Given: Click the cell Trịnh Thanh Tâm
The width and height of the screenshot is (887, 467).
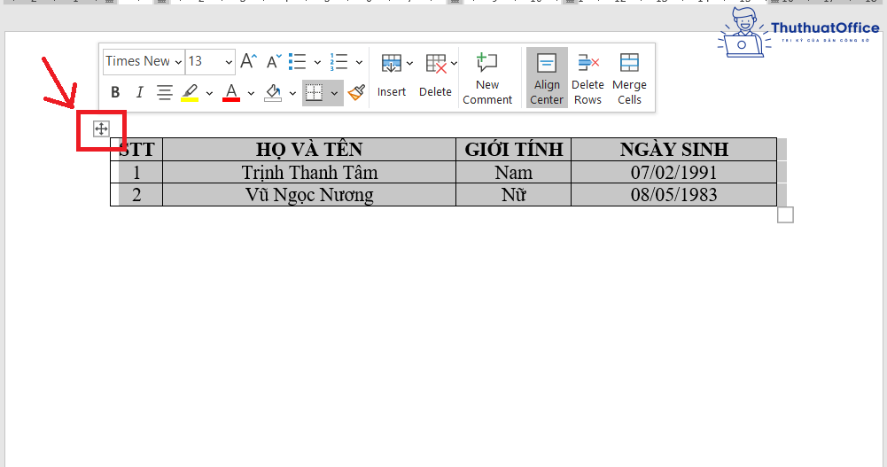Looking at the screenshot, I should pyautogui.click(x=309, y=173).
